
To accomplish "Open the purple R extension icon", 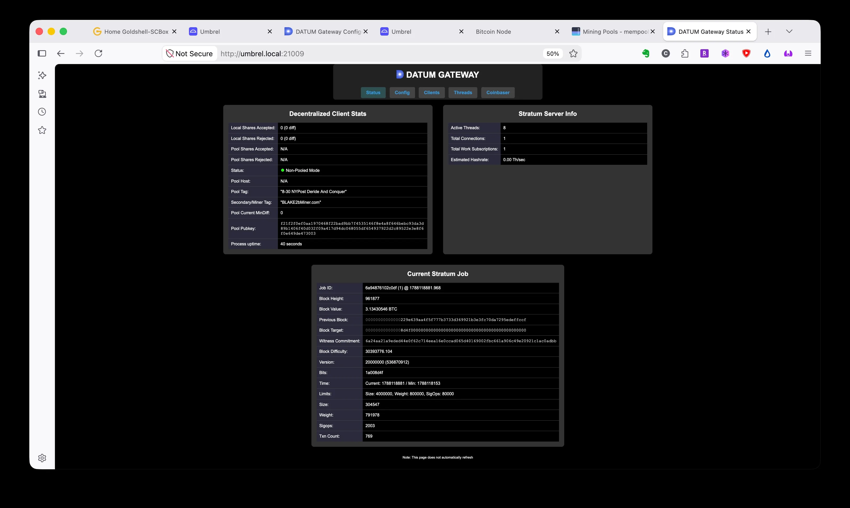I will tap(704, 53).
